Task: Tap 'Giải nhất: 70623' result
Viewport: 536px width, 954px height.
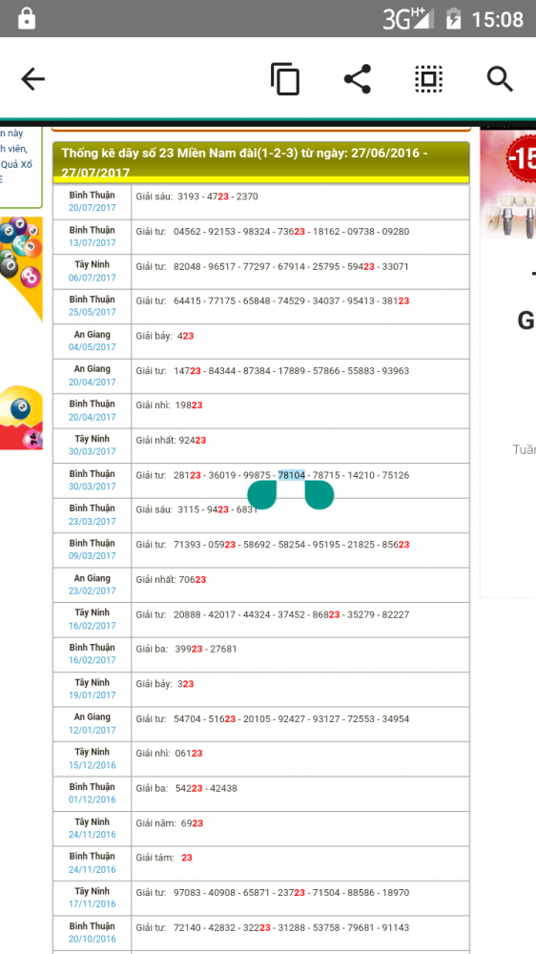Action: [x=171, y=580]
